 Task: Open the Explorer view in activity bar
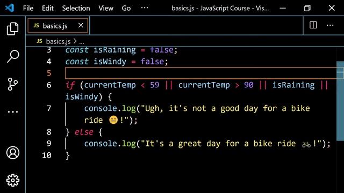[x=12, y=28]
